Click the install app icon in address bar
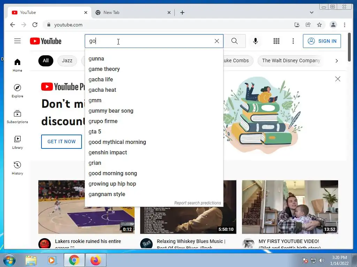This screenshot has height=267, width=357. coord(297,25)
